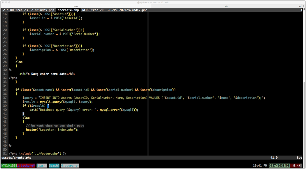Image resolution: width=306 pixels, height=169 pixels.
Task: Switch to the ssh terminal tab
Action: pyautogui.click(x=226, y=6)
